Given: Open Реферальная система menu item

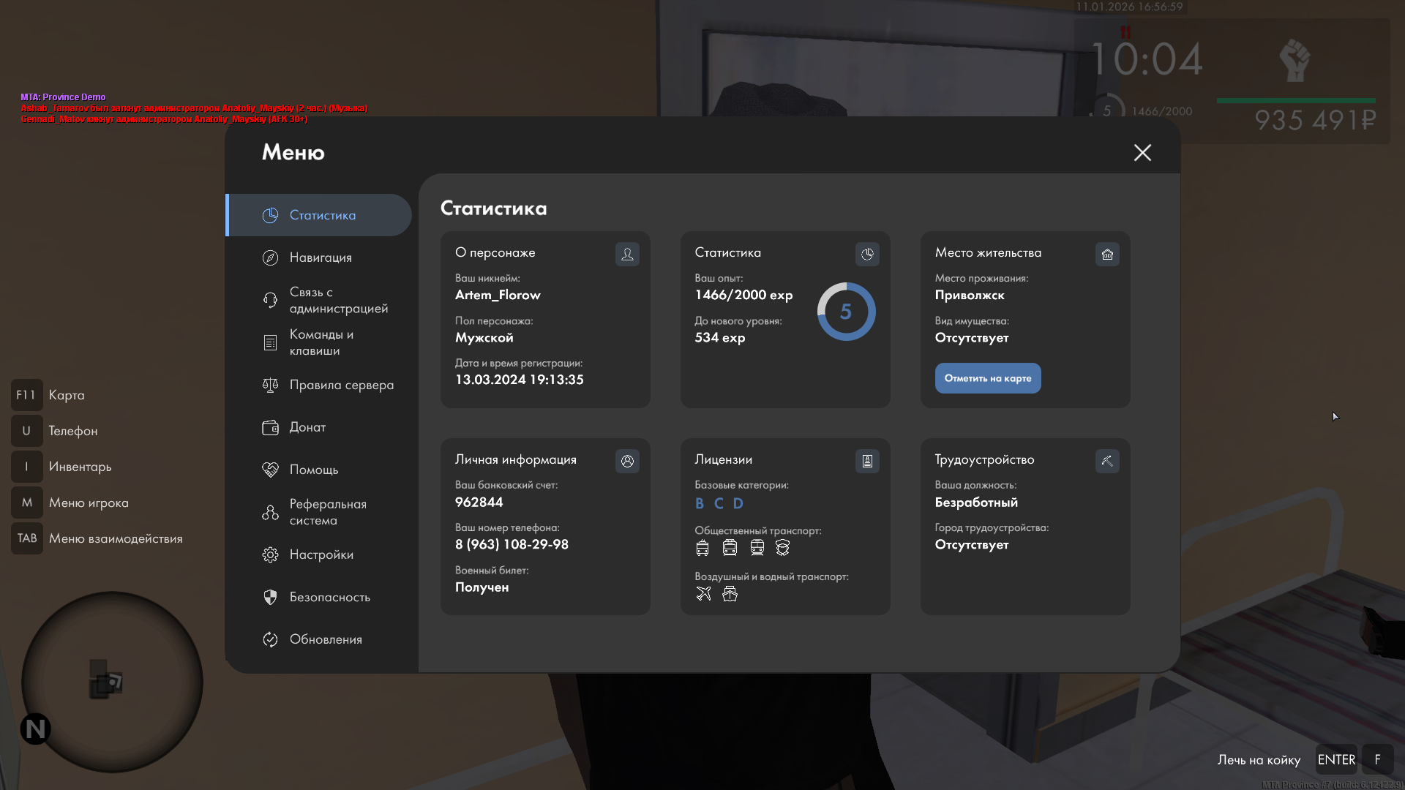Looking at the screenshot, I should point(327,512).
